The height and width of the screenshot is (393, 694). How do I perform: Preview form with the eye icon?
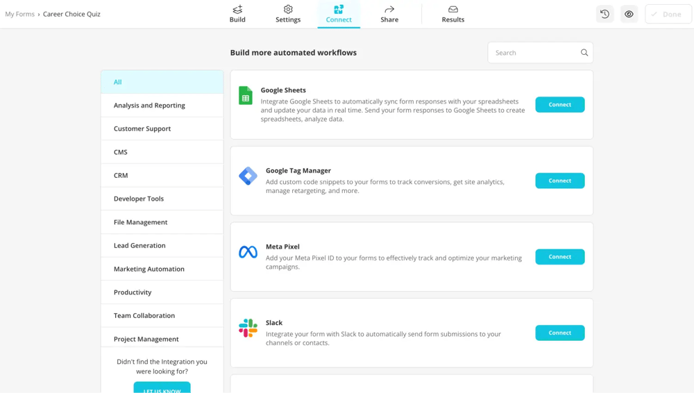click(629, 14)
